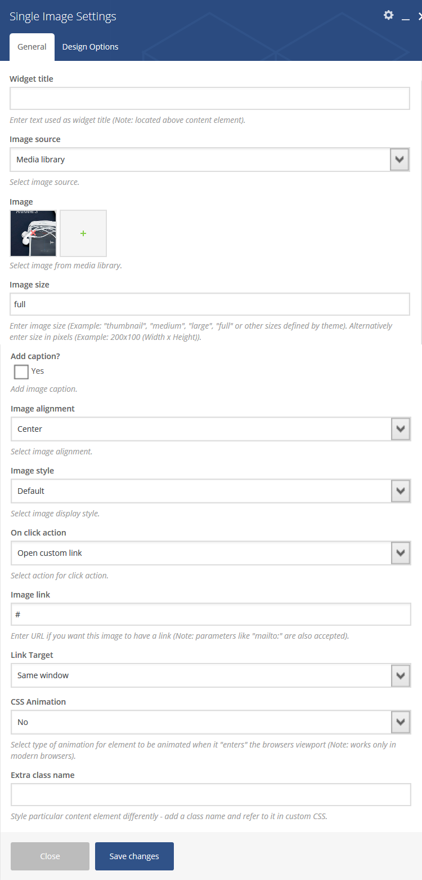
Task: Open the settings gear icon in header
Action: pos(388,15)
